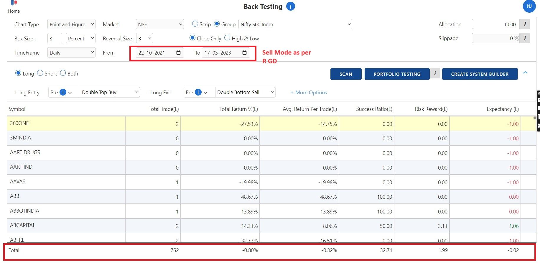Select the Close Only radio option
The image size is (540, 263).
coord(192,38)
